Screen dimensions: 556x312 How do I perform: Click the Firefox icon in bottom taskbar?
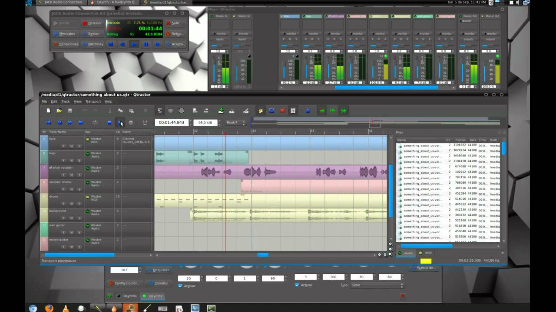pos(49,308)
